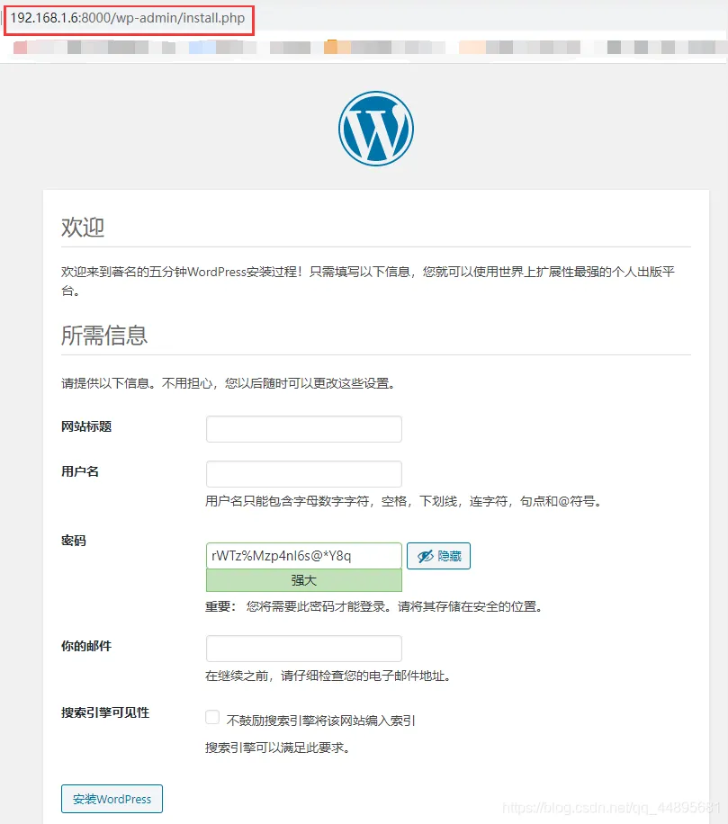
Task: Click the 搜索引擎可见性 label
Action: (105, 712)
